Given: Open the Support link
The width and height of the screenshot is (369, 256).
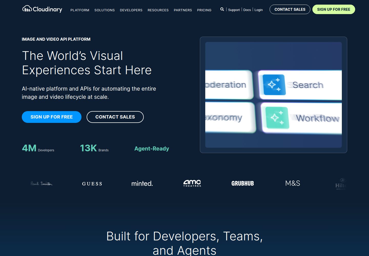Looking at the screenshot, I should 234,10.
